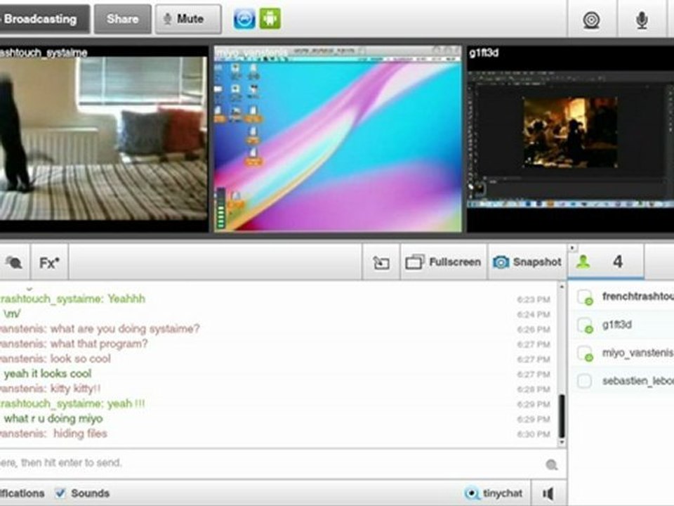Click message 'kitty kitty!!'

[x=76, y=389]
